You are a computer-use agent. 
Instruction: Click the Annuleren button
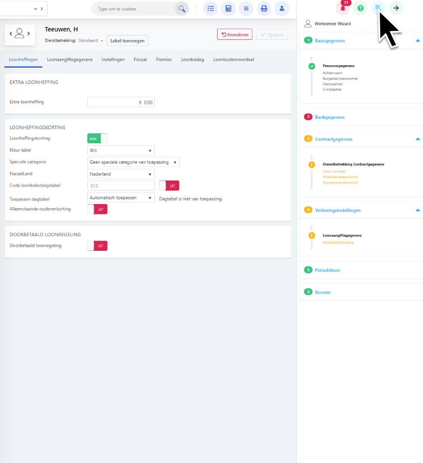tap(234, 35)
